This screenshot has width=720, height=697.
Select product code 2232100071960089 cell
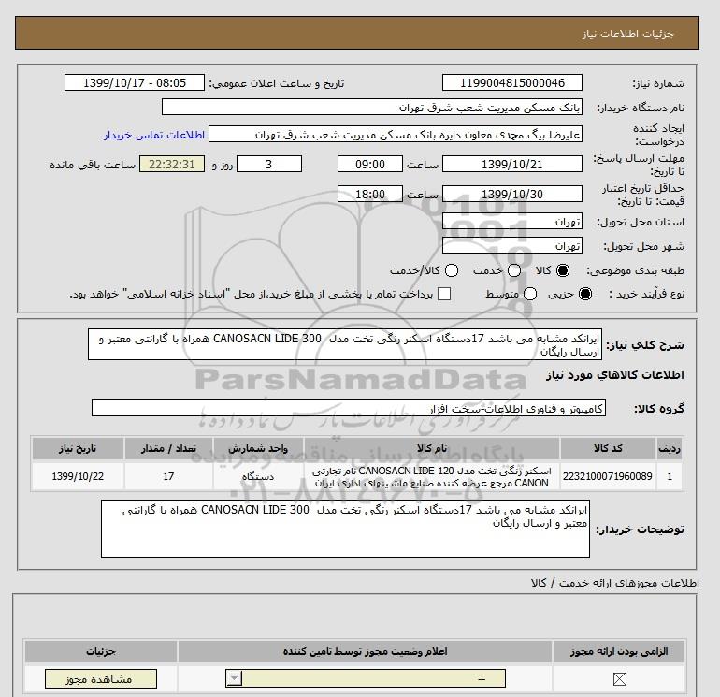point(608,476)
